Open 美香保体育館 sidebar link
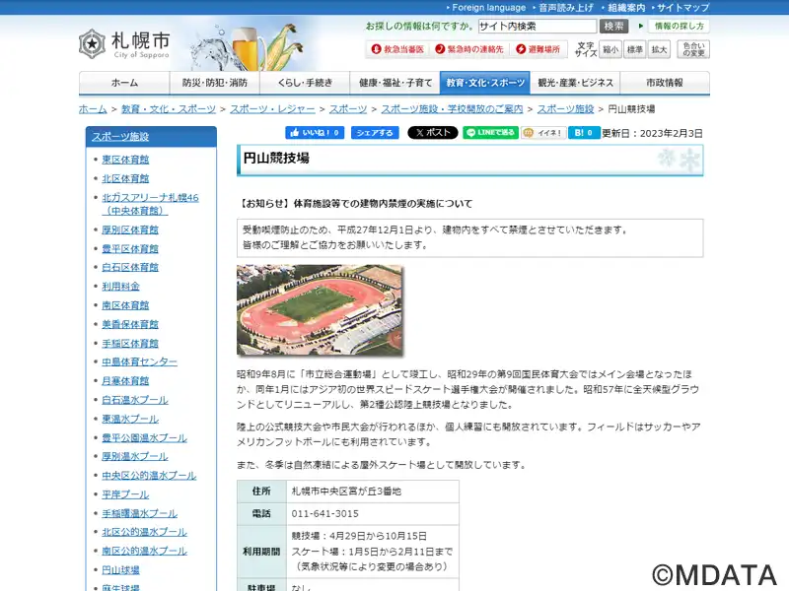Image resolution: width=789 pixels, height=591 pixels. point(130,325)
